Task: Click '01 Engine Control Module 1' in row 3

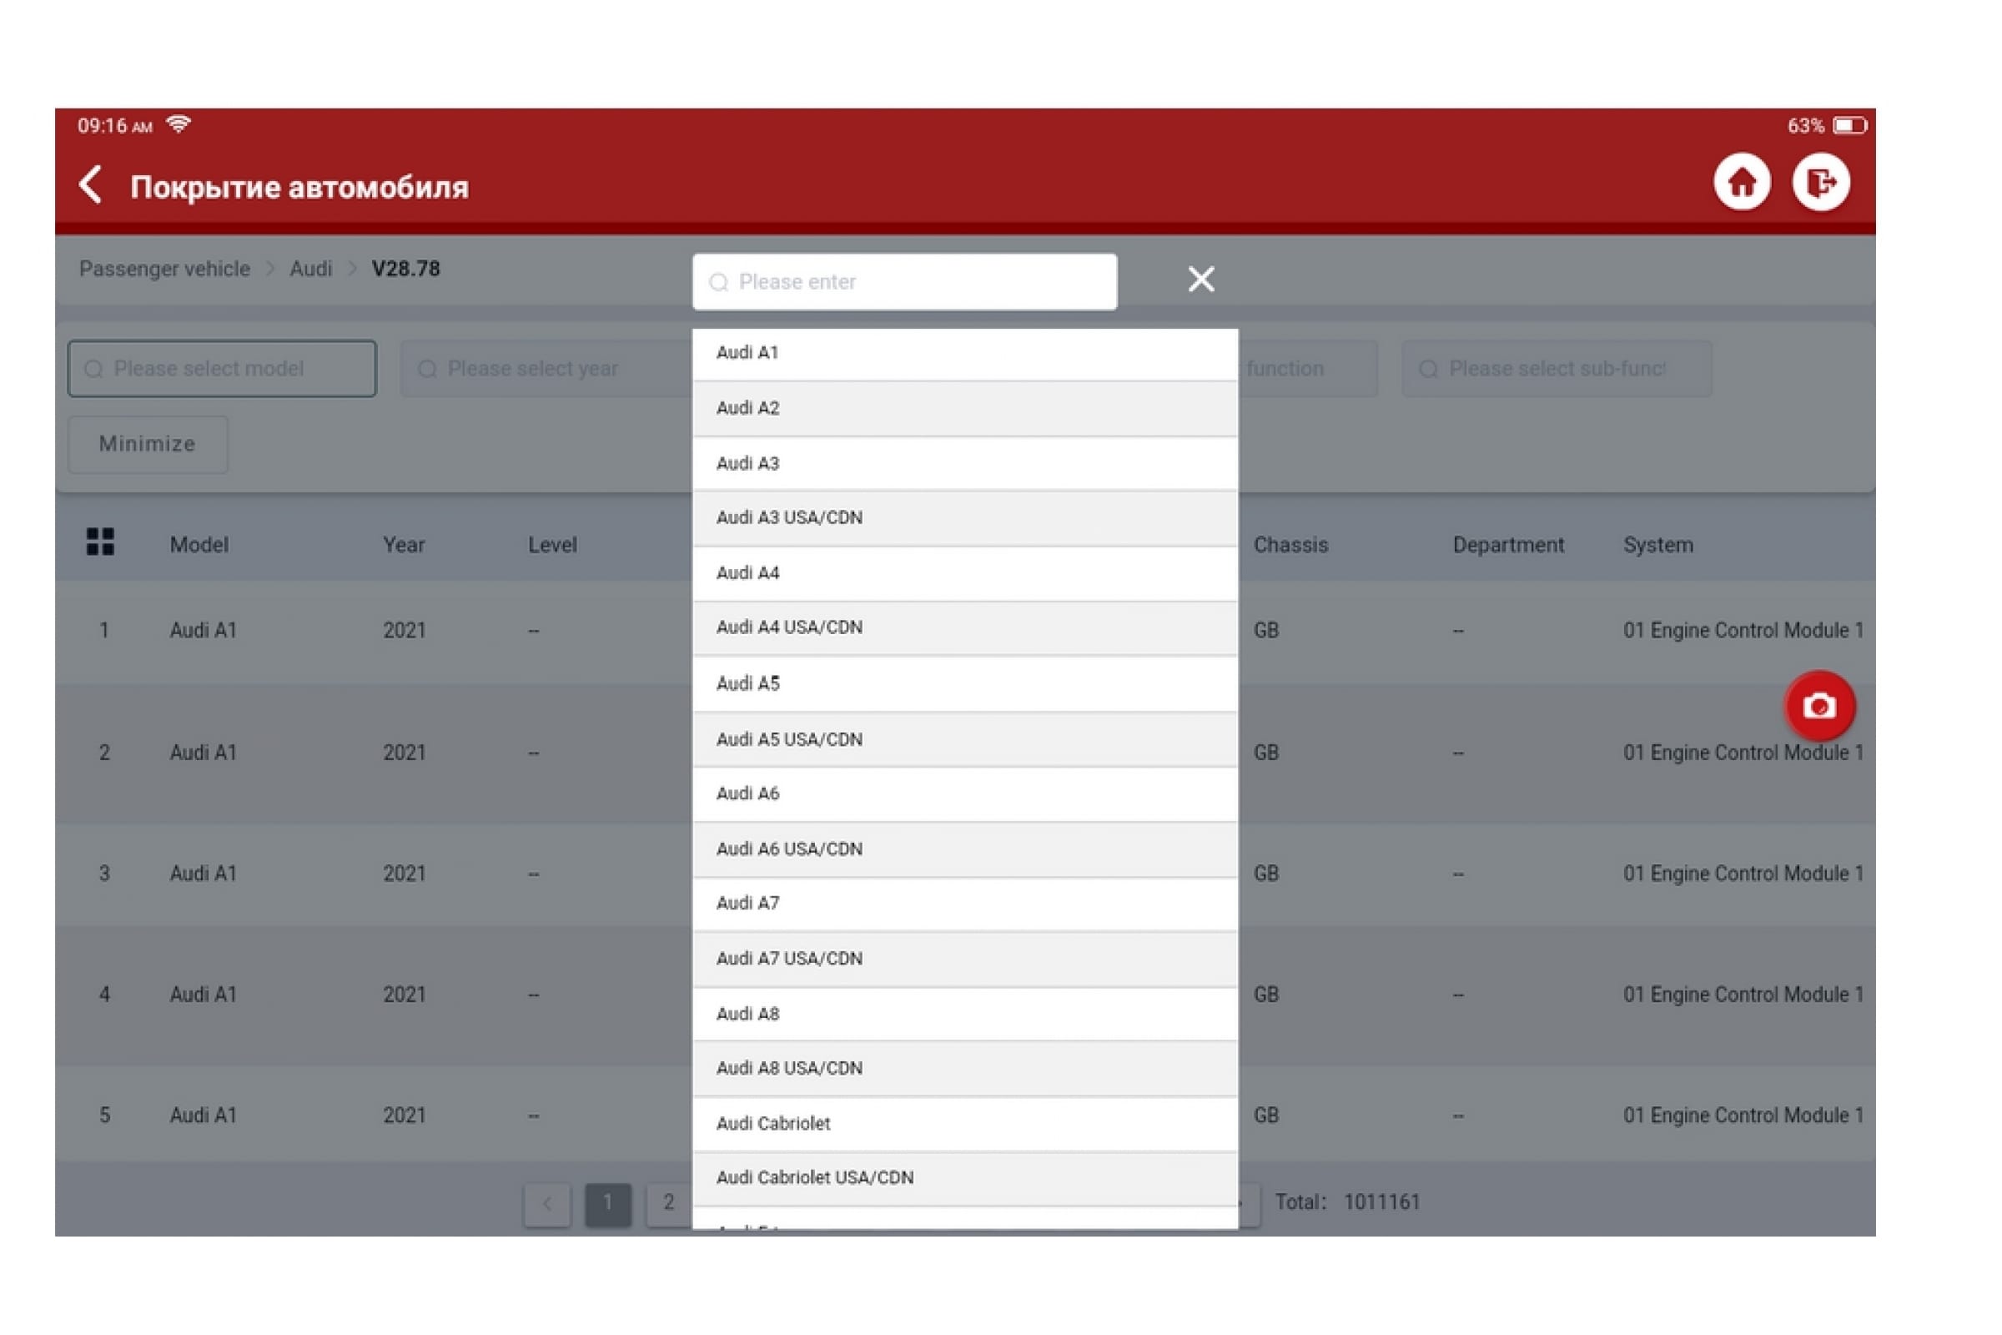Action: pos(1743,874)
